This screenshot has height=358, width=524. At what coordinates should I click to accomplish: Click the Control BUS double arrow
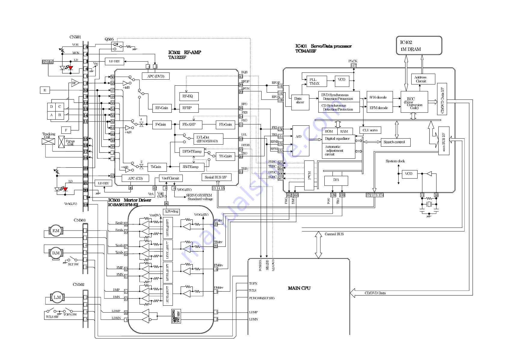[x=318, y=245]
